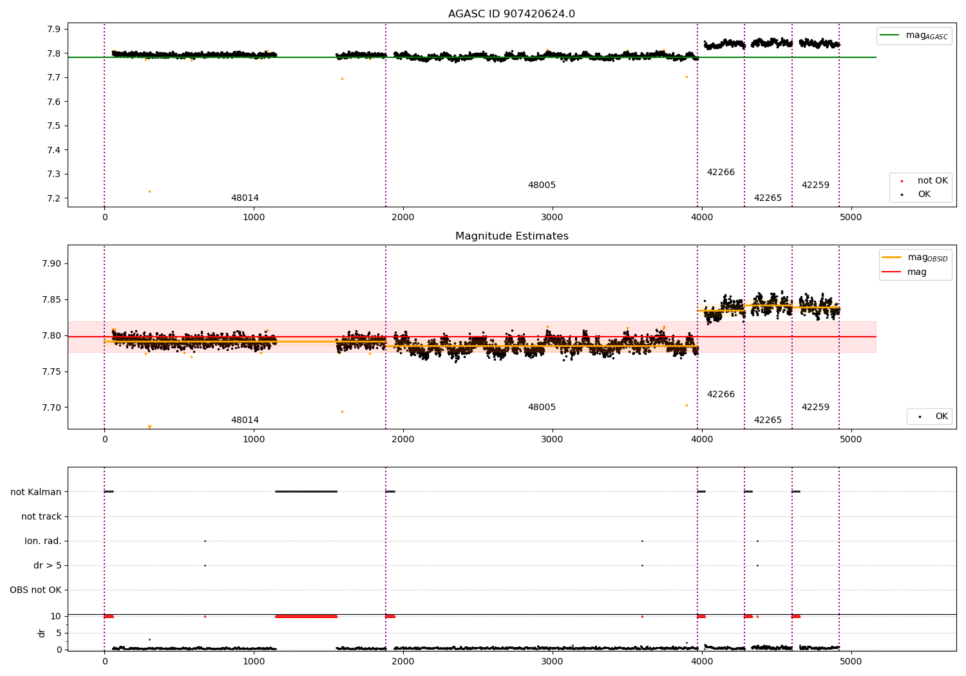Click the rotated 'dr' axis label
Image resolution: width=966 pixels, height=676 pixels.
pyautogui.click(x=42, y=633)
